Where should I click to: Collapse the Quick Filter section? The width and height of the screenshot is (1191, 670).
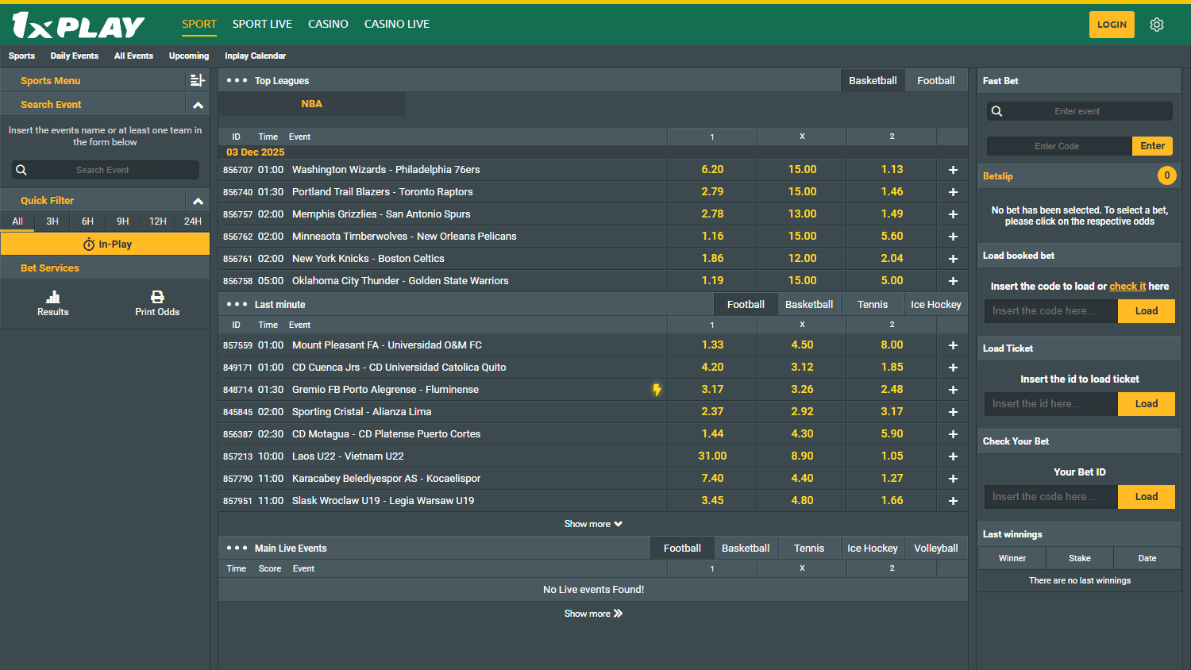pyautogui.click(x=198, y=201)
